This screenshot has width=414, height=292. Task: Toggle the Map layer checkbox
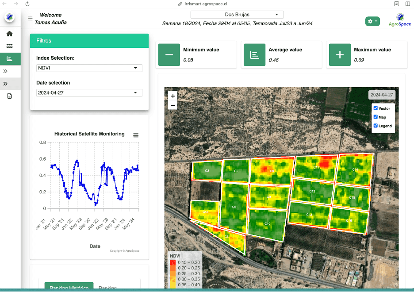coord(376,117)
